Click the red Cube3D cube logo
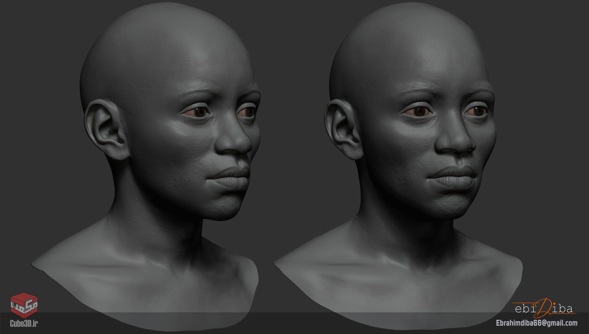Image resolution: width=589 pixels, height=334 pixels. (x=24, y=305)
